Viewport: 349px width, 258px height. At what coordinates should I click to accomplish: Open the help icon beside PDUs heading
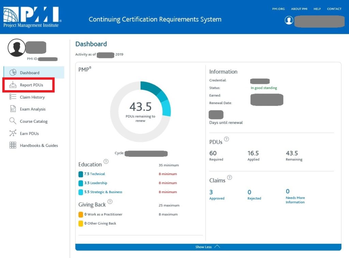coord(226,139)
